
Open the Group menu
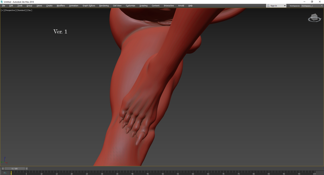tap(29, 6)
